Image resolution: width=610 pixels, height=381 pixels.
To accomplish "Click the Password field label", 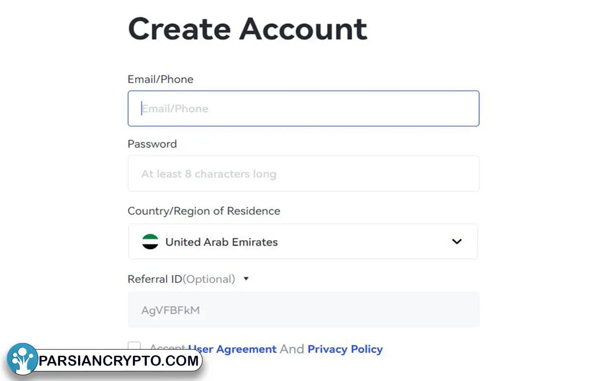I will [152, 144].
